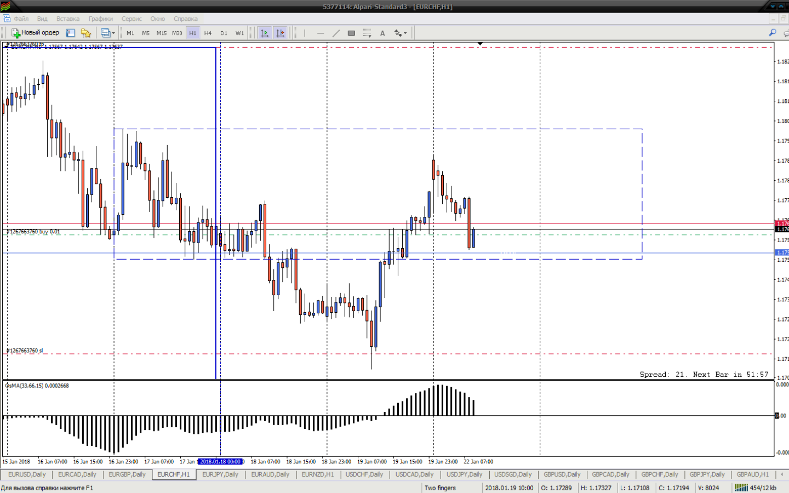Switch to the EURNZD,H1 chart tab
Viewport: 789px width, 493px height.
(318, 474)
